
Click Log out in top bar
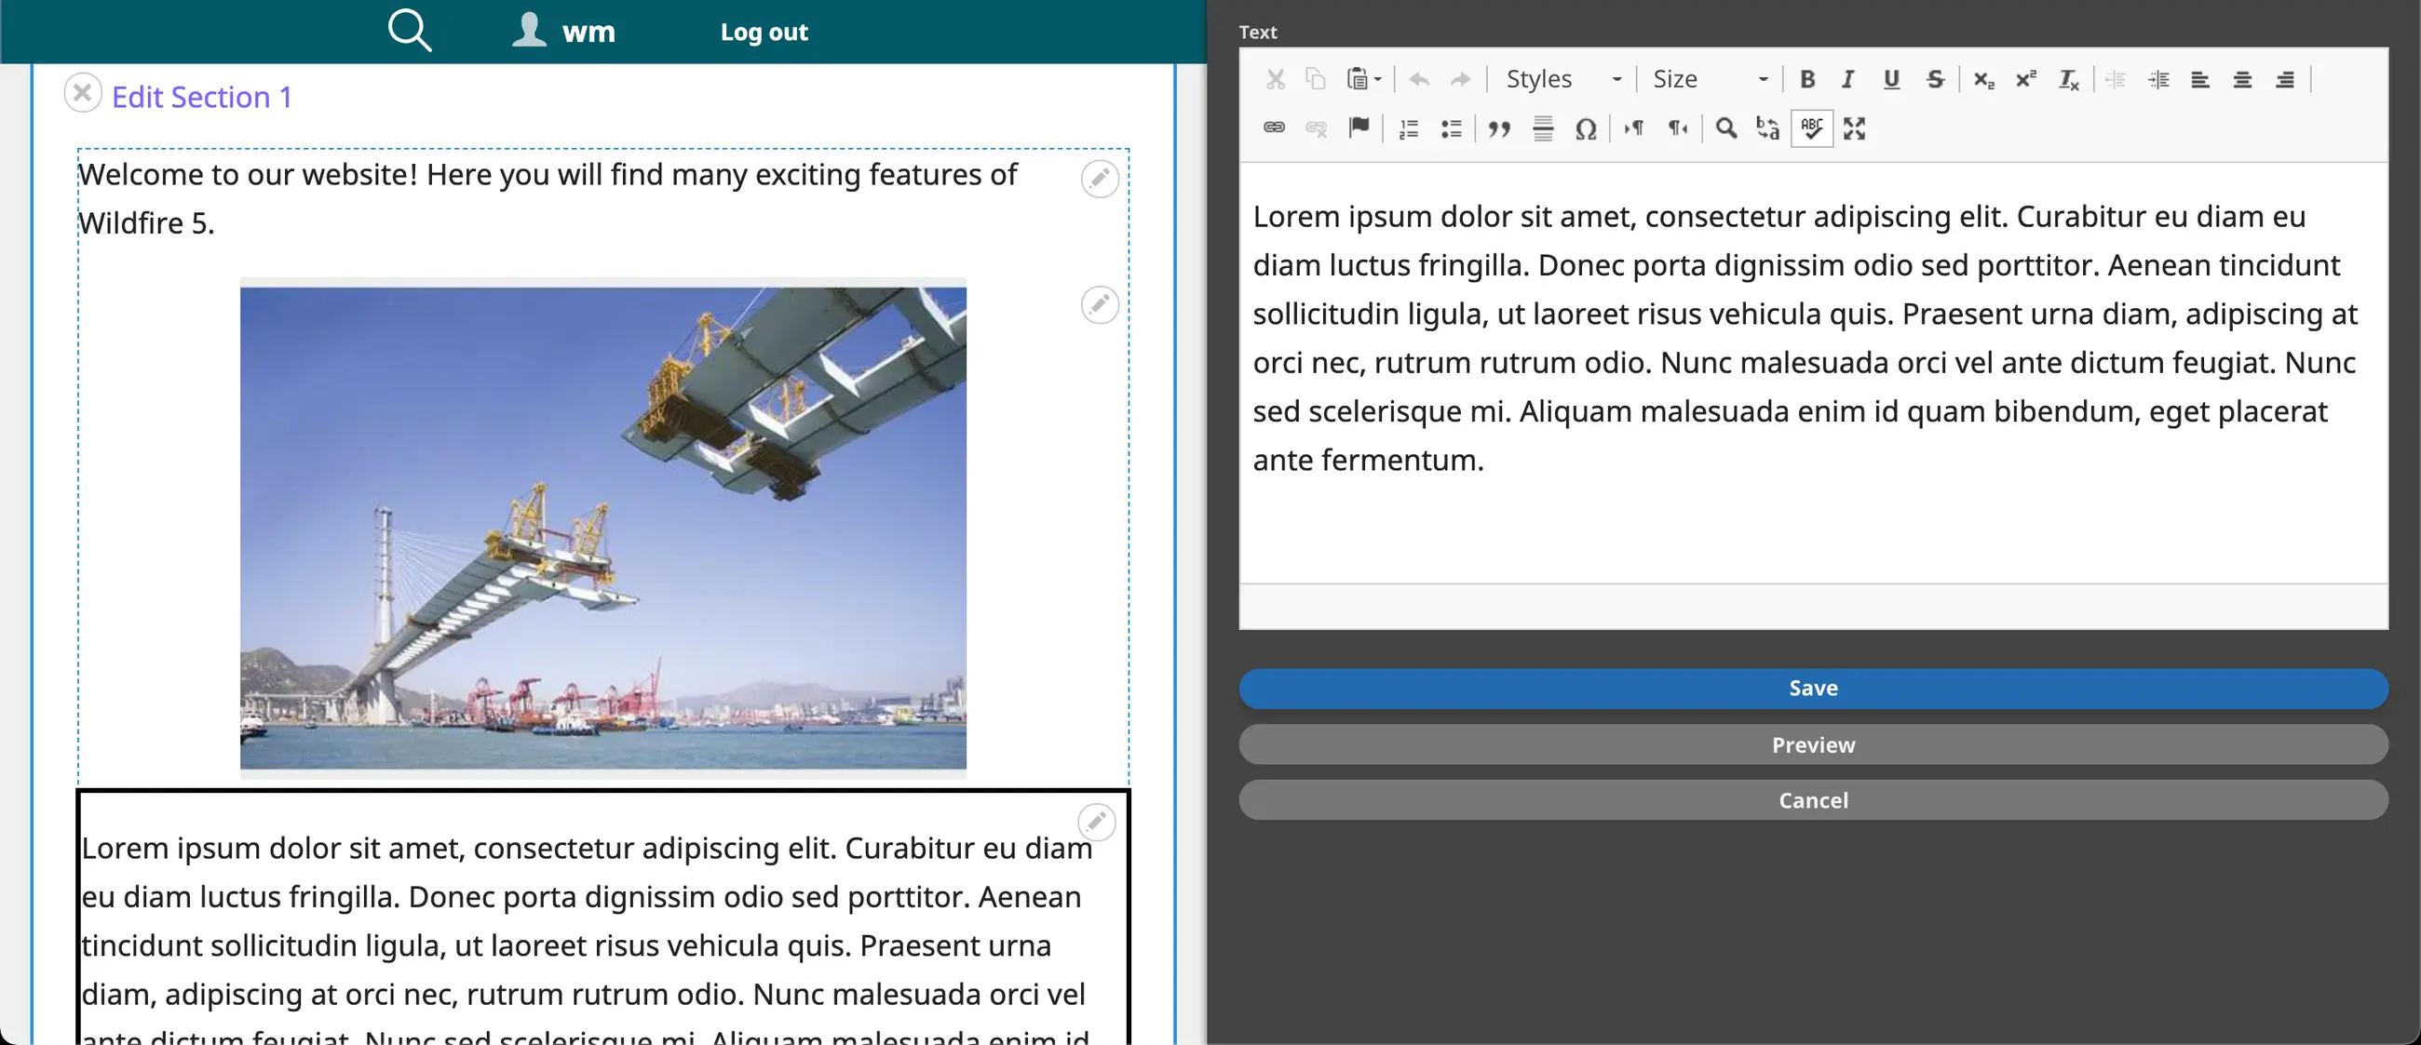click(764, 32)
